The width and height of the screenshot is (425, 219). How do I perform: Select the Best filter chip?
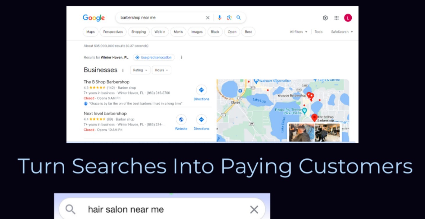[248, 32]
